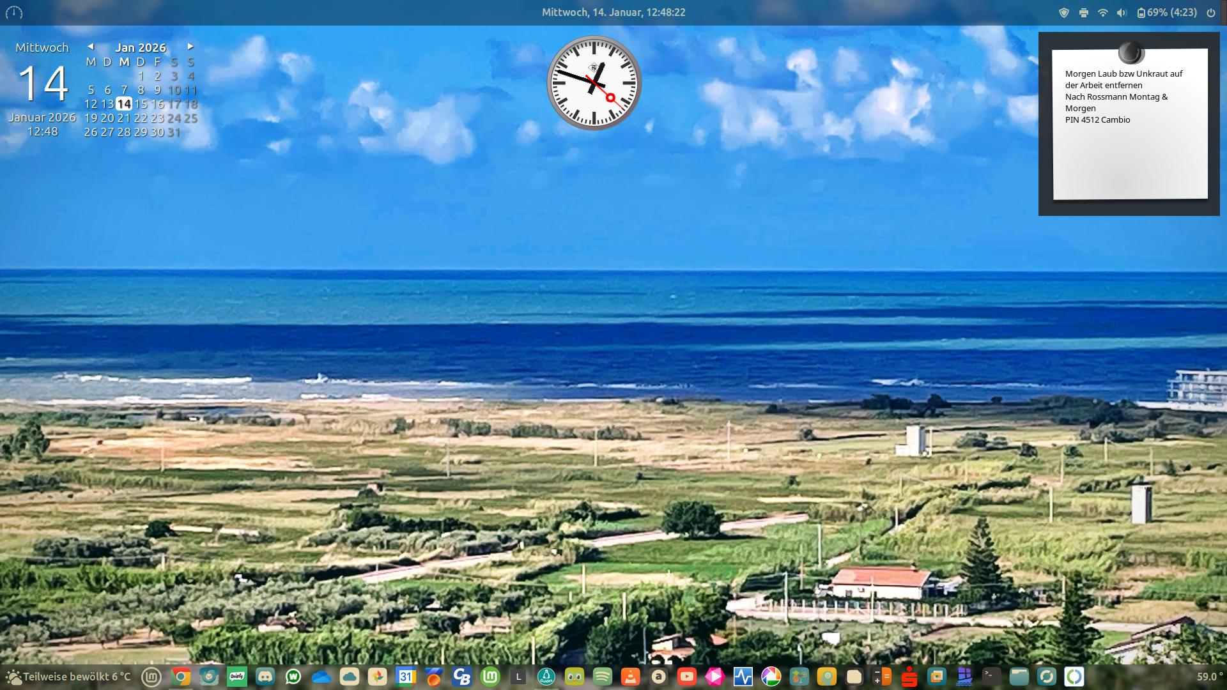Open the volume control applet

pos(1122,13)
